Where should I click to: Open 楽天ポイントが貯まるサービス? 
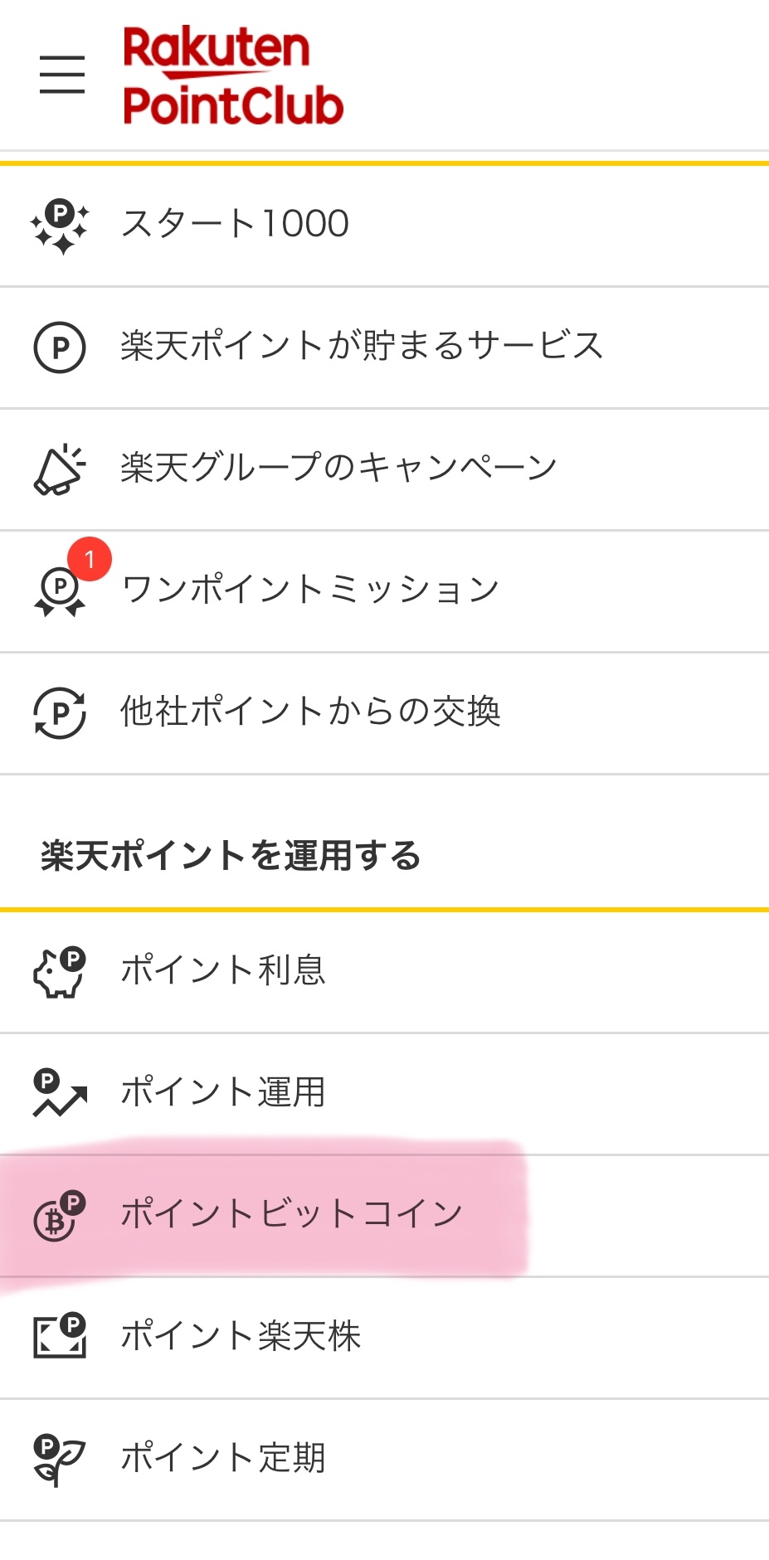(362, 346)
